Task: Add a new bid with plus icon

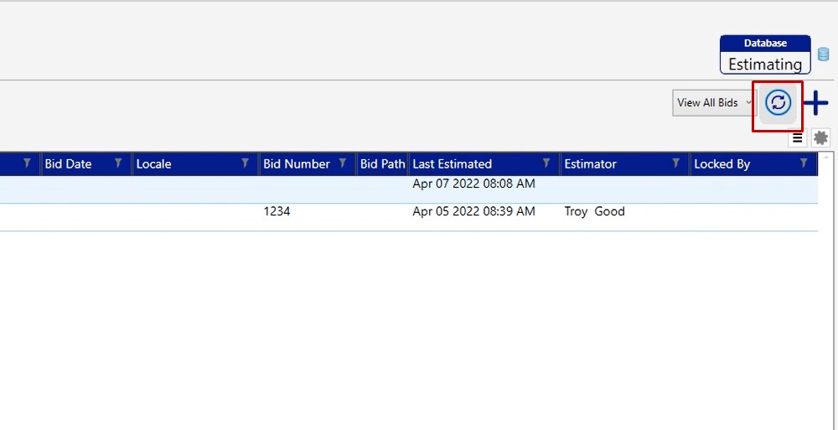Action: point(815,103)
